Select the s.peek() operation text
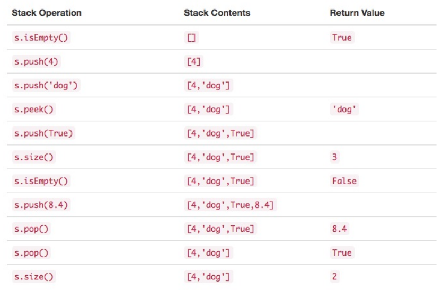This screenshot has width=443, height=290. (x=34, y=110)
